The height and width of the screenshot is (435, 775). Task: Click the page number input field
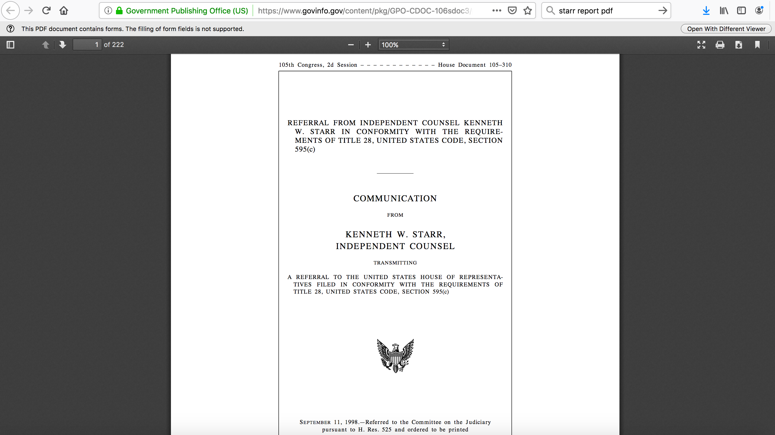(87, 45)
